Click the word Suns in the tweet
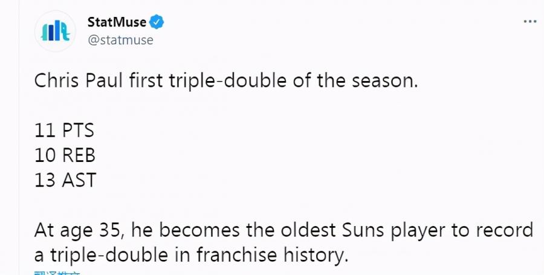 pos(363,231)
